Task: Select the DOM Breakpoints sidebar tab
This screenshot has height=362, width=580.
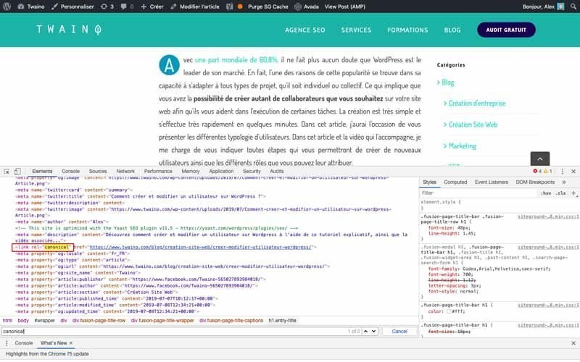Action: pos(535,182)
